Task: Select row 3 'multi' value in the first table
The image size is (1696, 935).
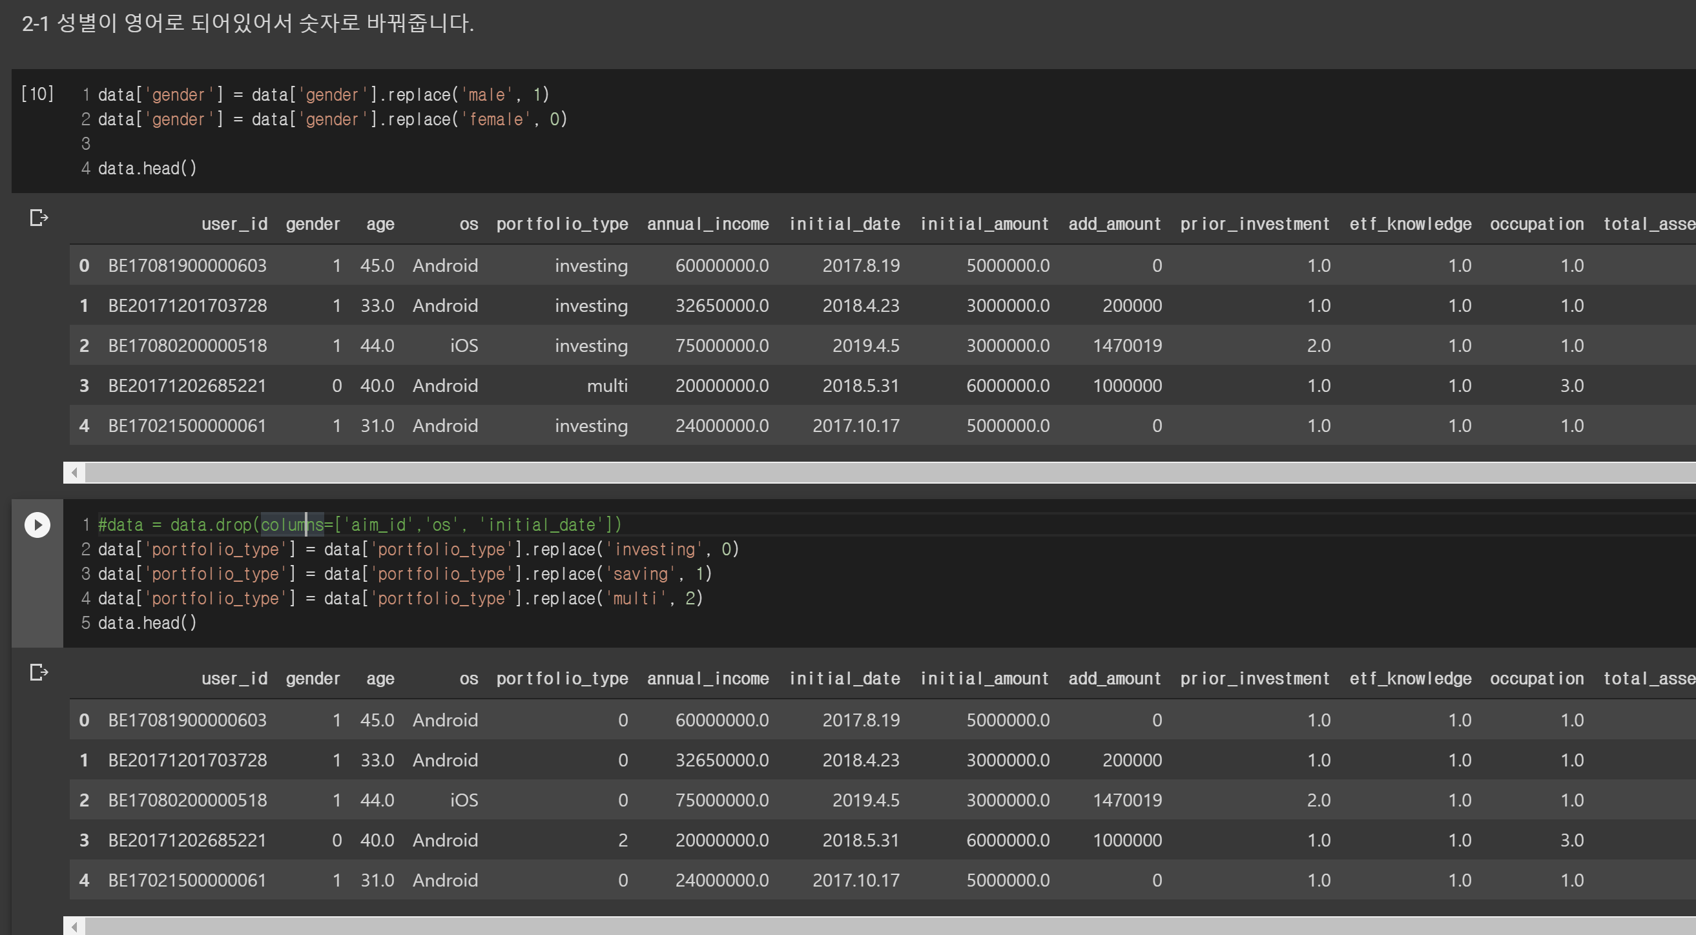Action: point(606,386)
